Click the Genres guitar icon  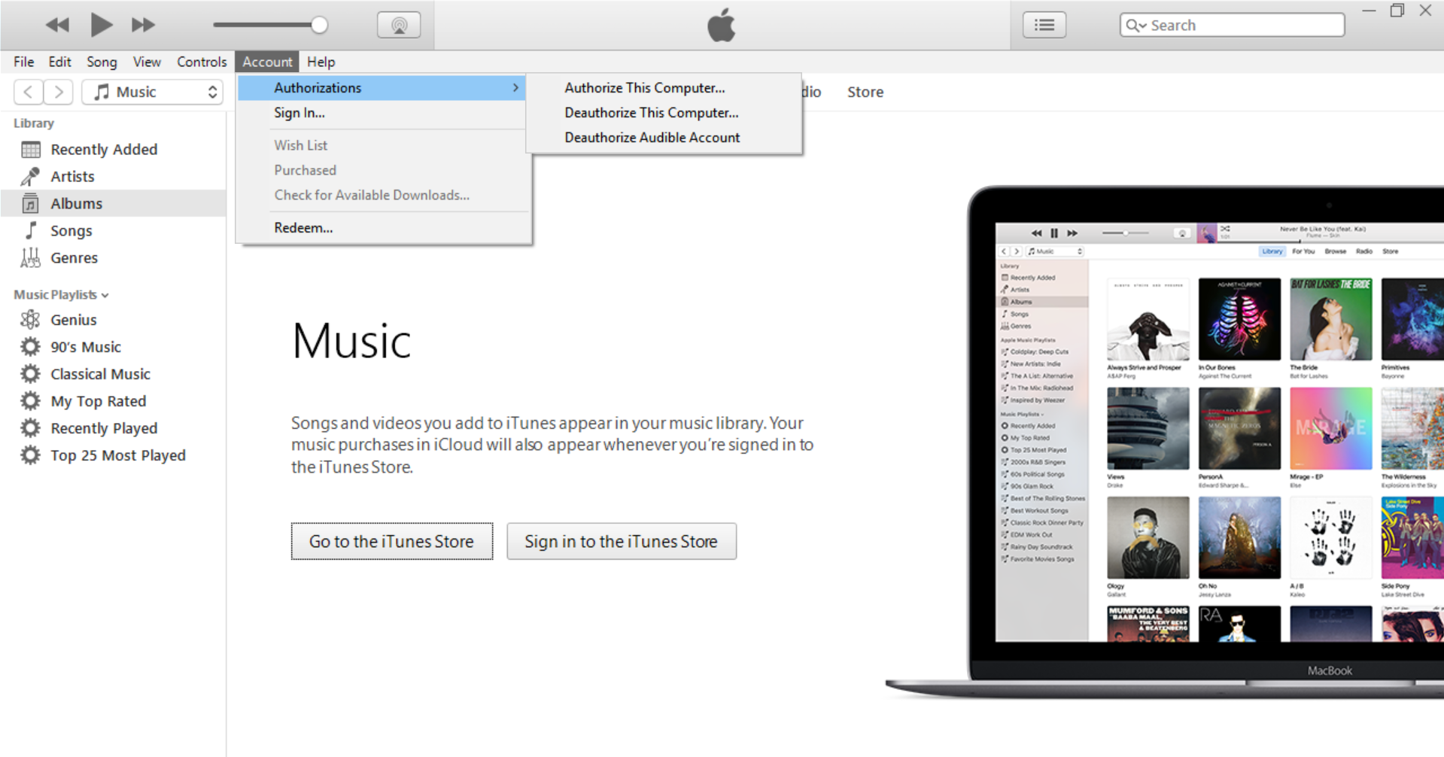(x=31, y=257)
